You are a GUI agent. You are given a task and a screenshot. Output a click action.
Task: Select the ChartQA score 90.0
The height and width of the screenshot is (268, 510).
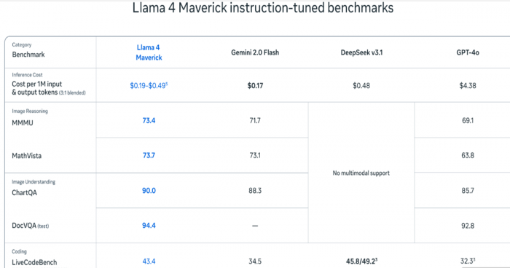(x=149, y=191)
